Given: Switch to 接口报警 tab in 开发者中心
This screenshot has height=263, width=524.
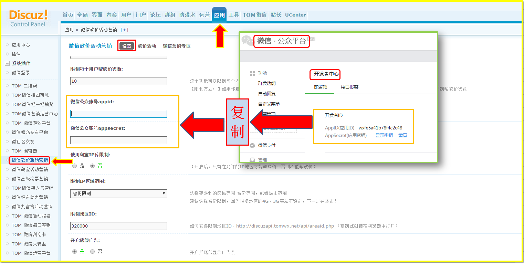Looking at the screenshot, I should tap(350, 87).
